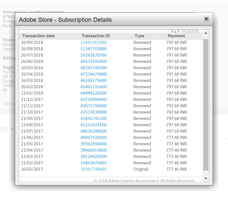The width and height of the screenshot is (228, 197).
Task: Open transaction ID 47234670800
Action: coord(93,74)
